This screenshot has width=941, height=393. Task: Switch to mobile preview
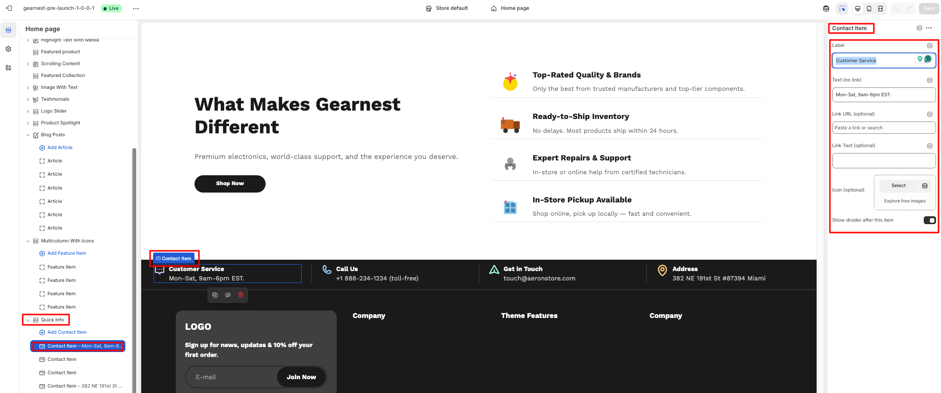(x=869, y=8)
